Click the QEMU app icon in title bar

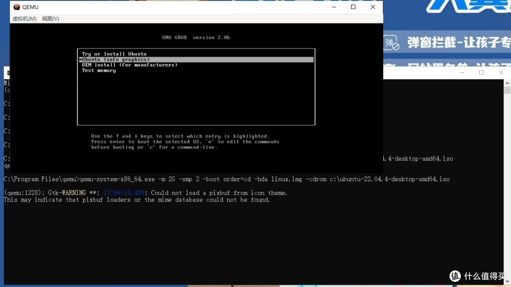click(x=17, y=7)
